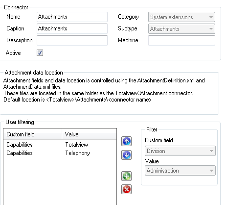The height and width of the screenshot is (205, 226).
Task: Click the Totalview value cell
Action: [77, 145]
